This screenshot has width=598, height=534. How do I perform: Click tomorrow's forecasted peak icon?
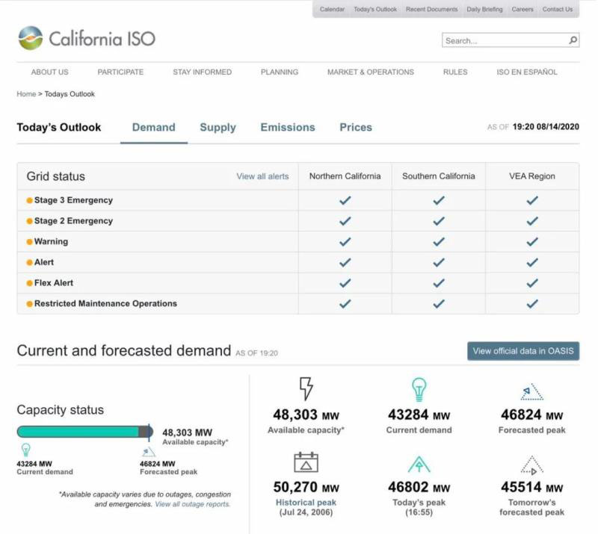click(531, 465)
